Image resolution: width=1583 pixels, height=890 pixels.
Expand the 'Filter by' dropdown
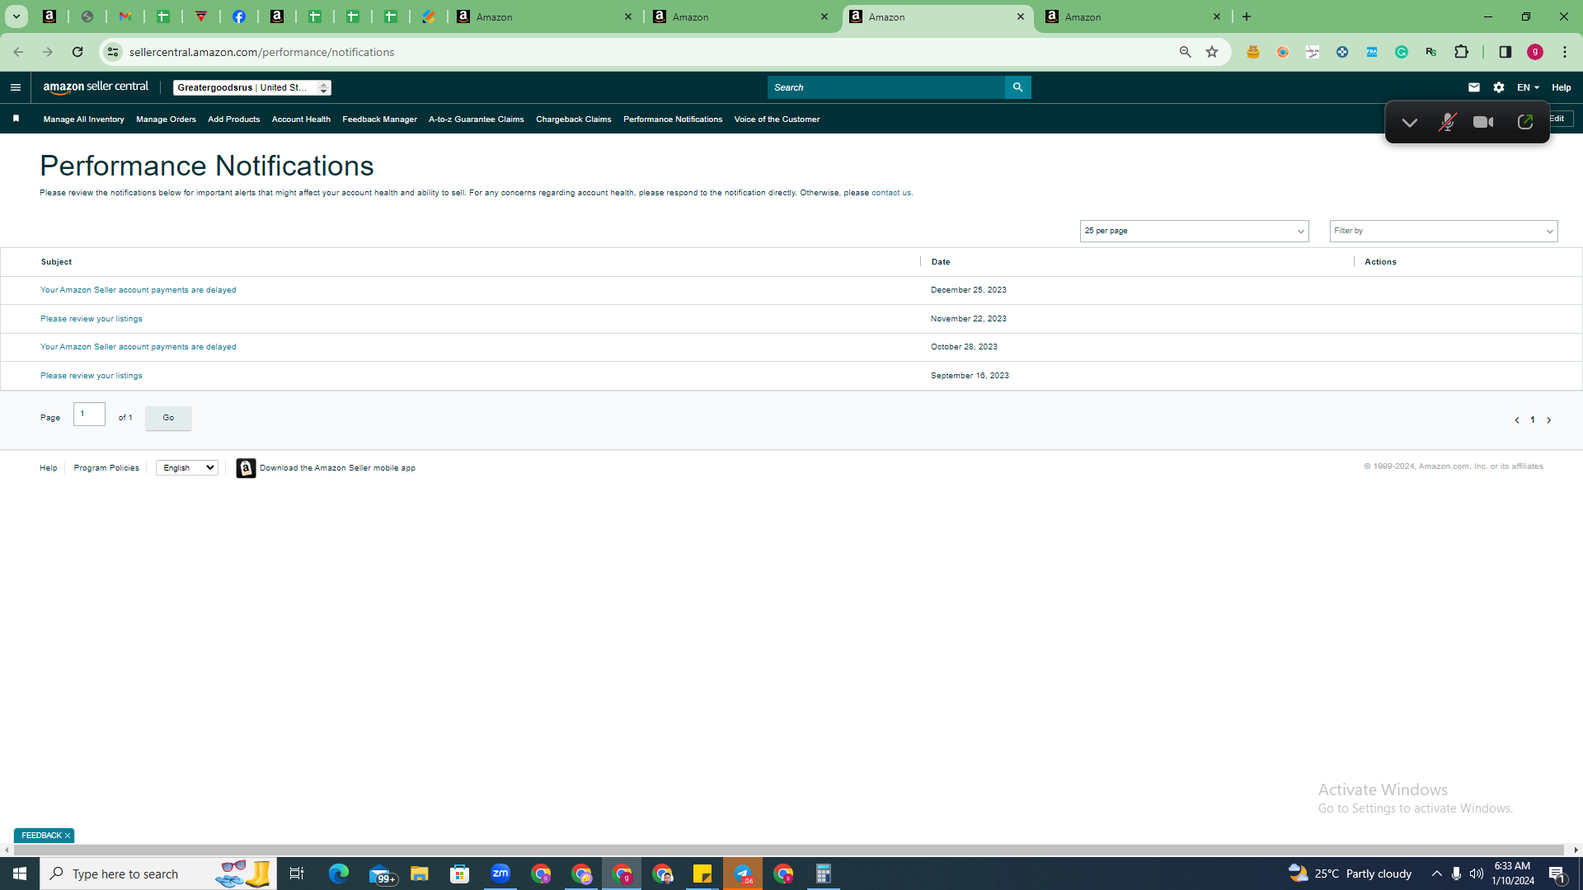pyautogui.click(x=1443, y=231)
